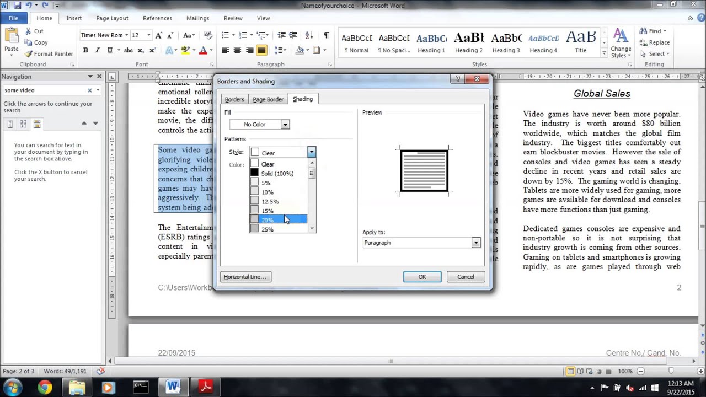
Task: Open Font dialog launcher
Action: (x=212, y=65)
